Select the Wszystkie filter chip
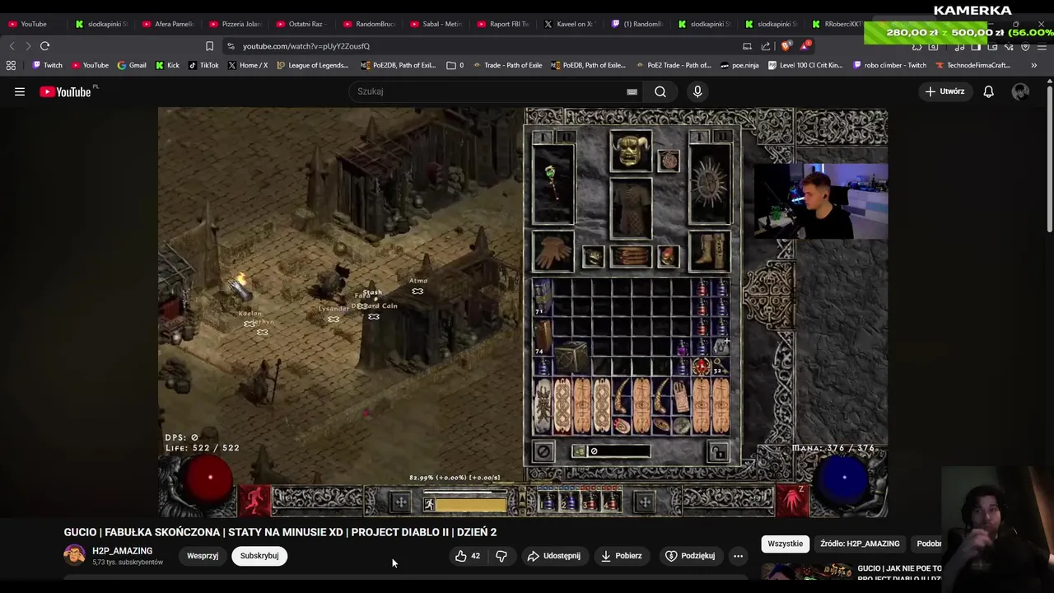This screenshot has width=1054, height=593. (785, 544)
